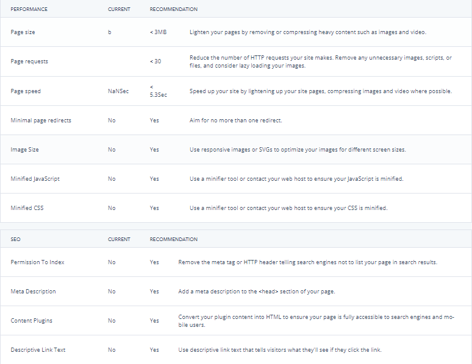472x364 pixels.
Task: Select the Minimal page redirects row
Action: [236, 121]
